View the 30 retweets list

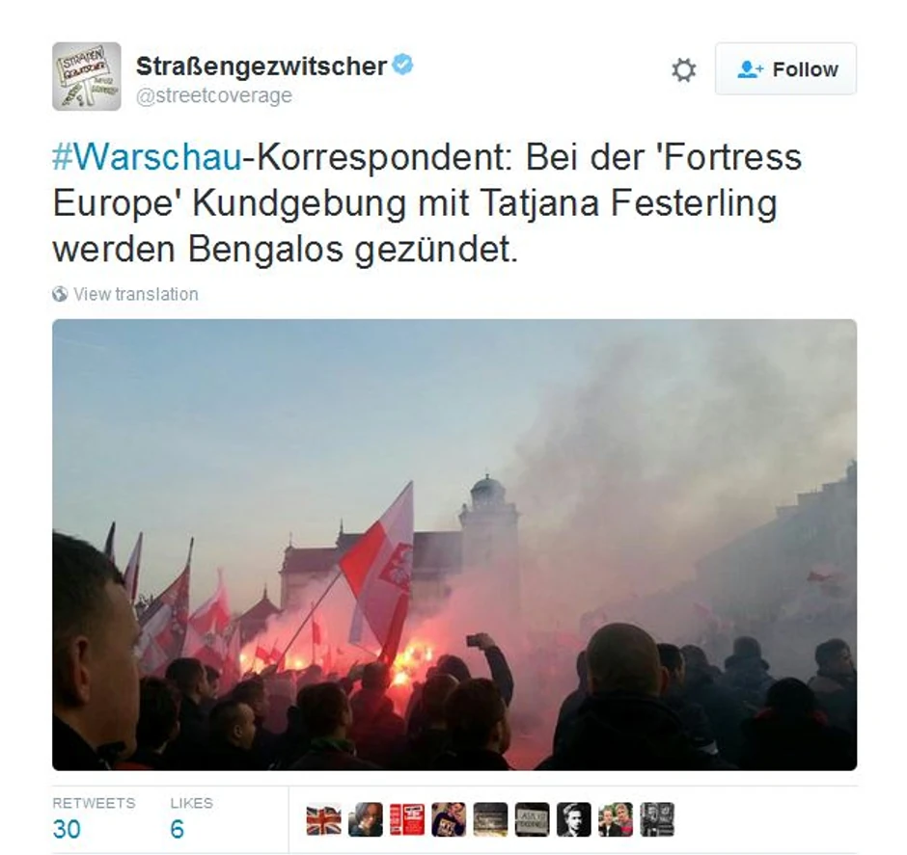(x=94, y=818)
